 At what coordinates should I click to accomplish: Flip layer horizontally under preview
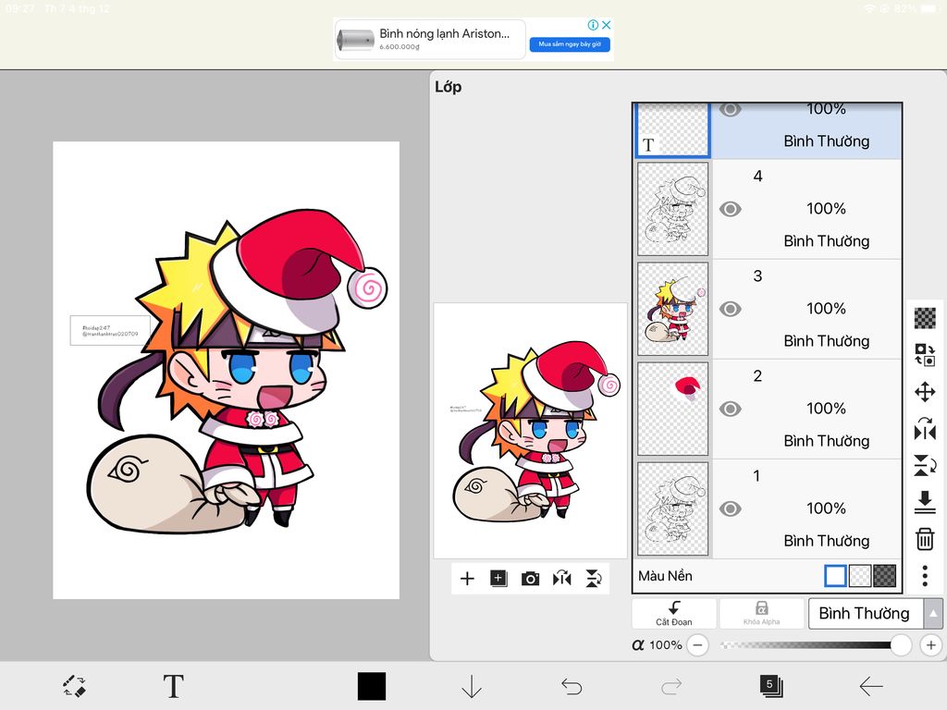click(x=561, y=579)
